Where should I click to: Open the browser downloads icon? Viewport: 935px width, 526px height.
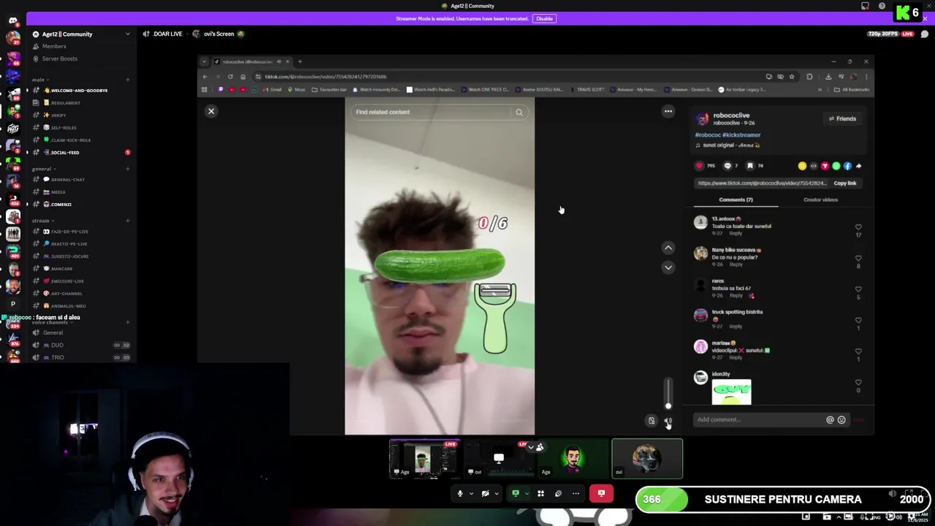(x=828, y=76)
